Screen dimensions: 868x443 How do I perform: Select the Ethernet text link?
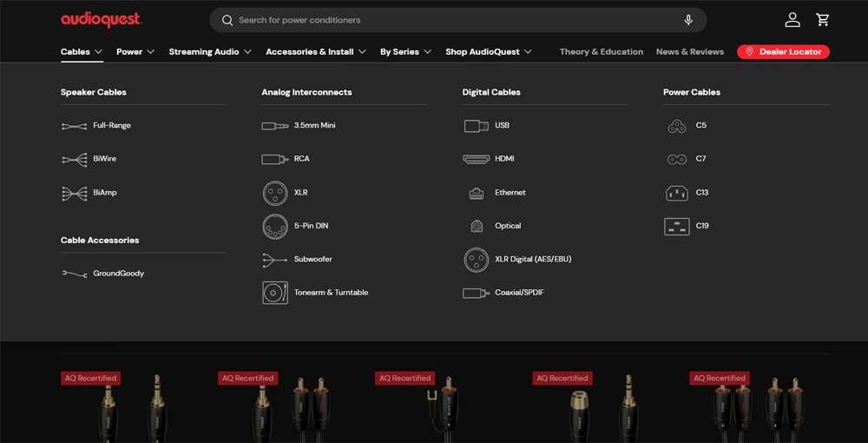(510, 192)
